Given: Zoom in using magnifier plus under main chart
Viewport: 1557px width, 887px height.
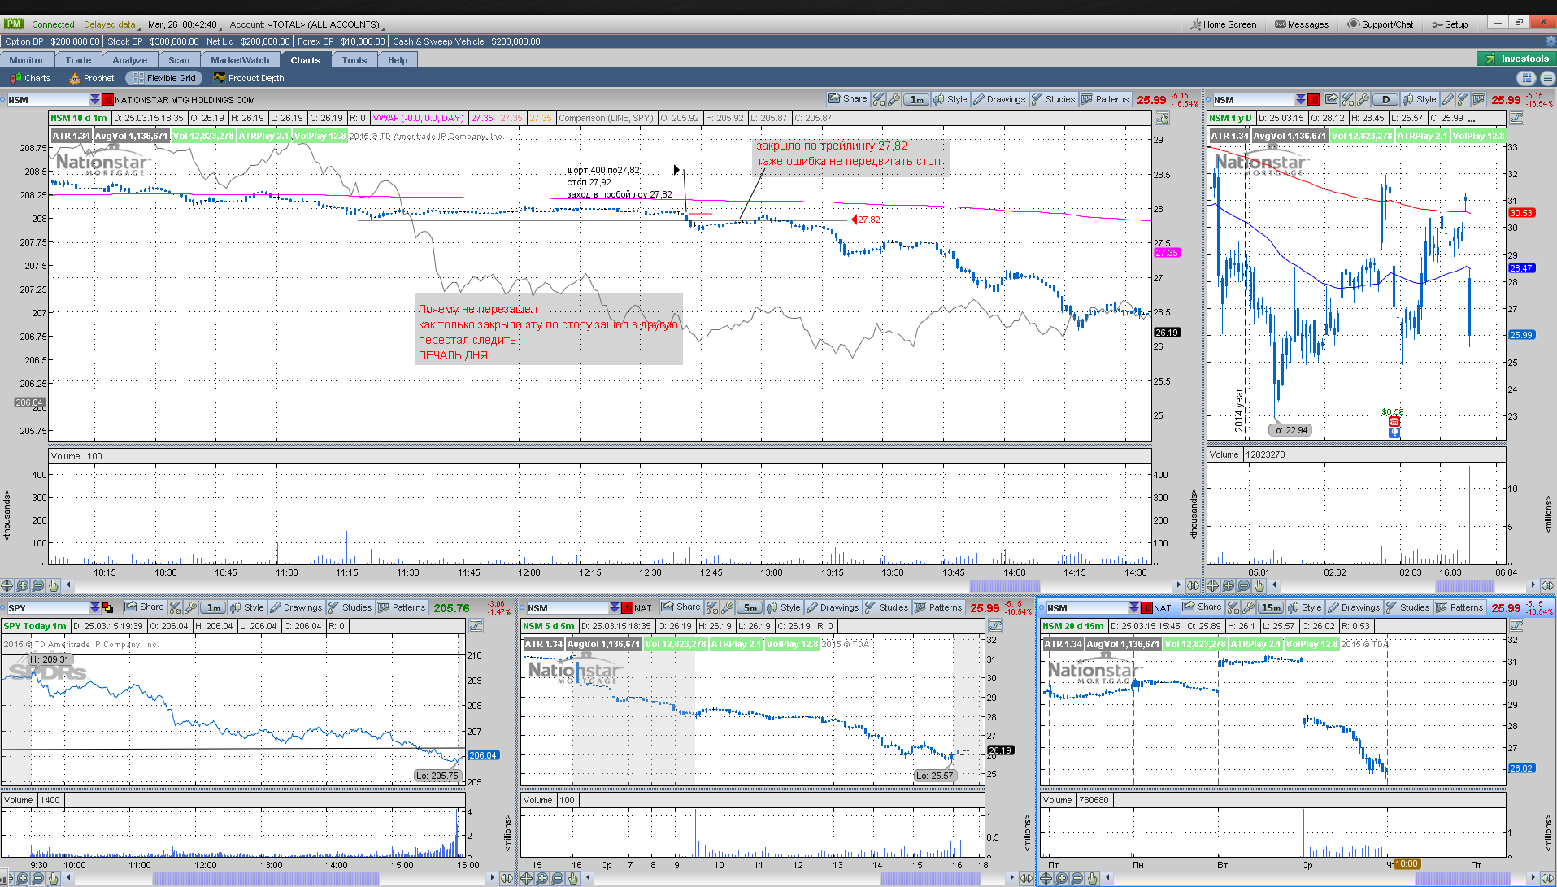Looking at the screenshot, I should (x=23, y=585).
